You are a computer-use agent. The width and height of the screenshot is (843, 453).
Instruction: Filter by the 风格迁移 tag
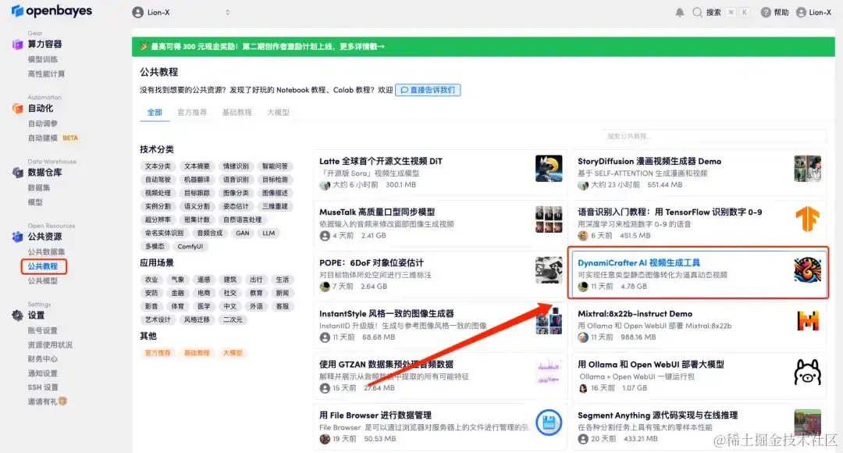coord(197,319)
